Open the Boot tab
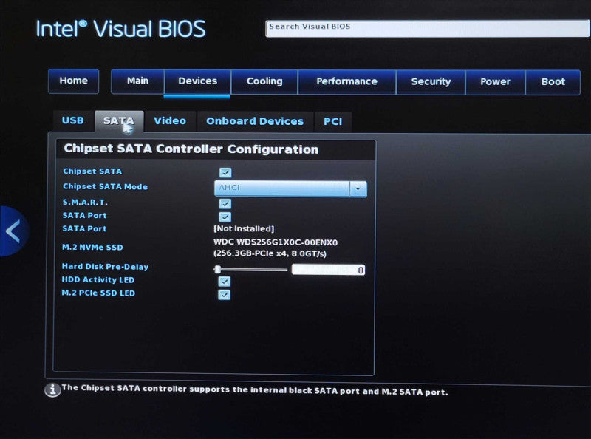The height and width of the screenshot is (439, 591). click(x=553, y=82)
